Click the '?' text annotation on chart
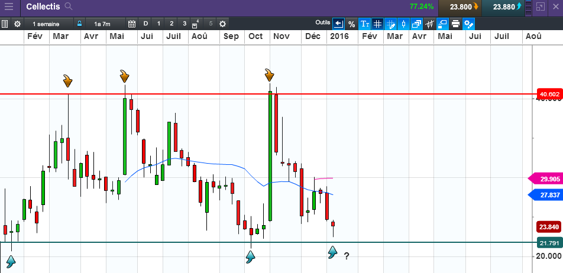 (346, 256)
